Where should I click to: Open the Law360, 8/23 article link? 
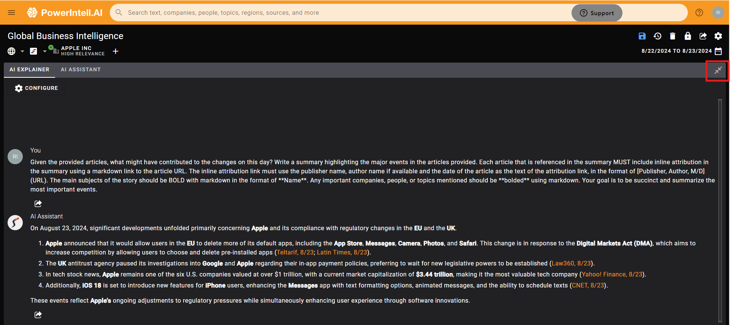tap(571, 264)
